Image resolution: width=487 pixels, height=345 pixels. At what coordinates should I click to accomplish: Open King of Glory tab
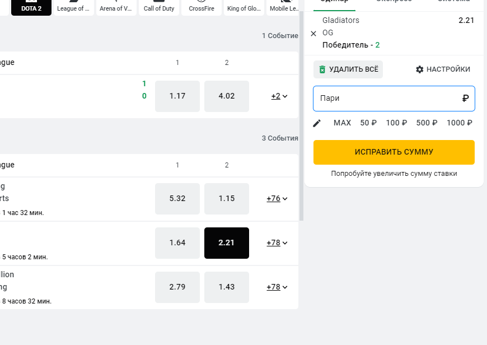click(x=244, y=7)
